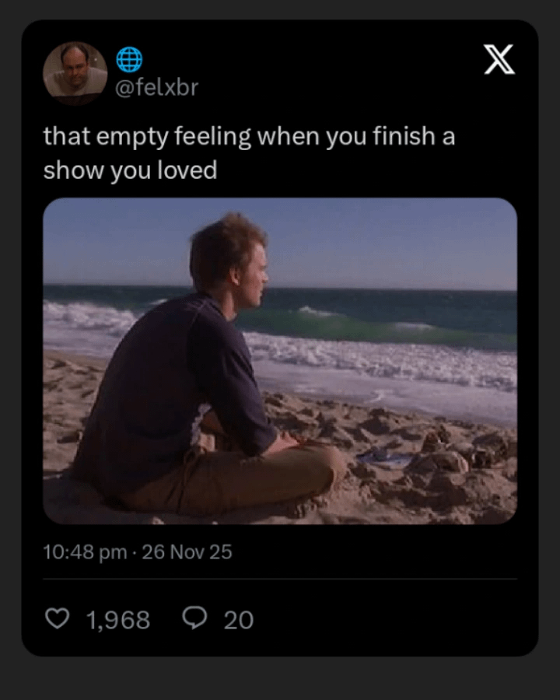This screenshot has width=560, height=700.
Task: Click the "26 Nov 25" date
Action: pos(187,552)
